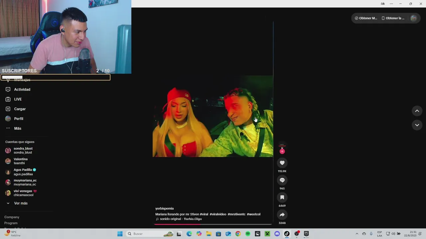
Task: Share the video with the arrow icon
Action: point(282,214)
